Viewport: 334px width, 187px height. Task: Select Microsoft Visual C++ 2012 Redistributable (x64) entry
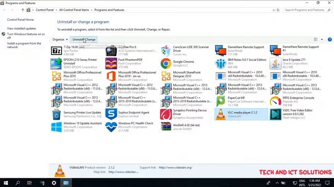pos(77,89)
